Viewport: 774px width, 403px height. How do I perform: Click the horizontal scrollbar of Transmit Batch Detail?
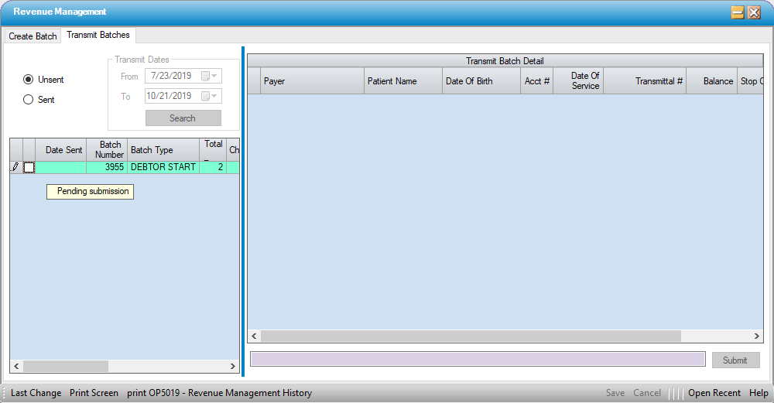pos(471,336)
